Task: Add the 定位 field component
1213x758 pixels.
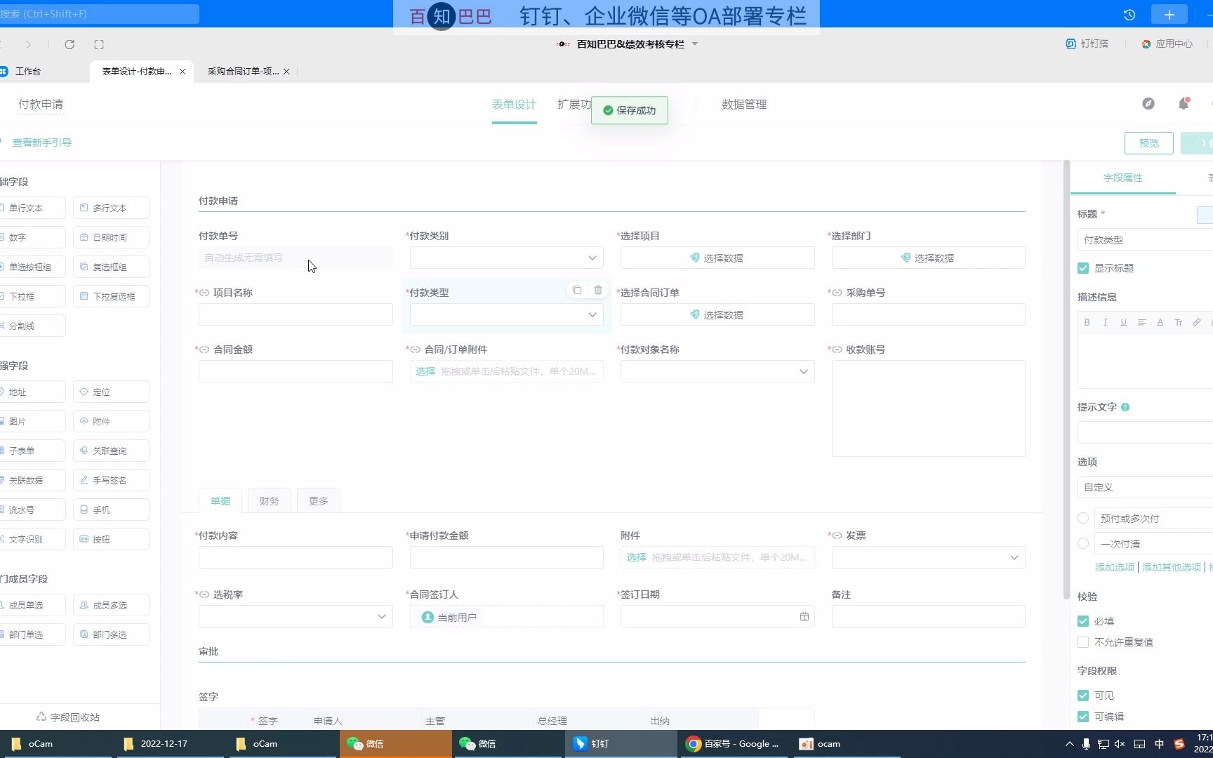Action: 111,392
